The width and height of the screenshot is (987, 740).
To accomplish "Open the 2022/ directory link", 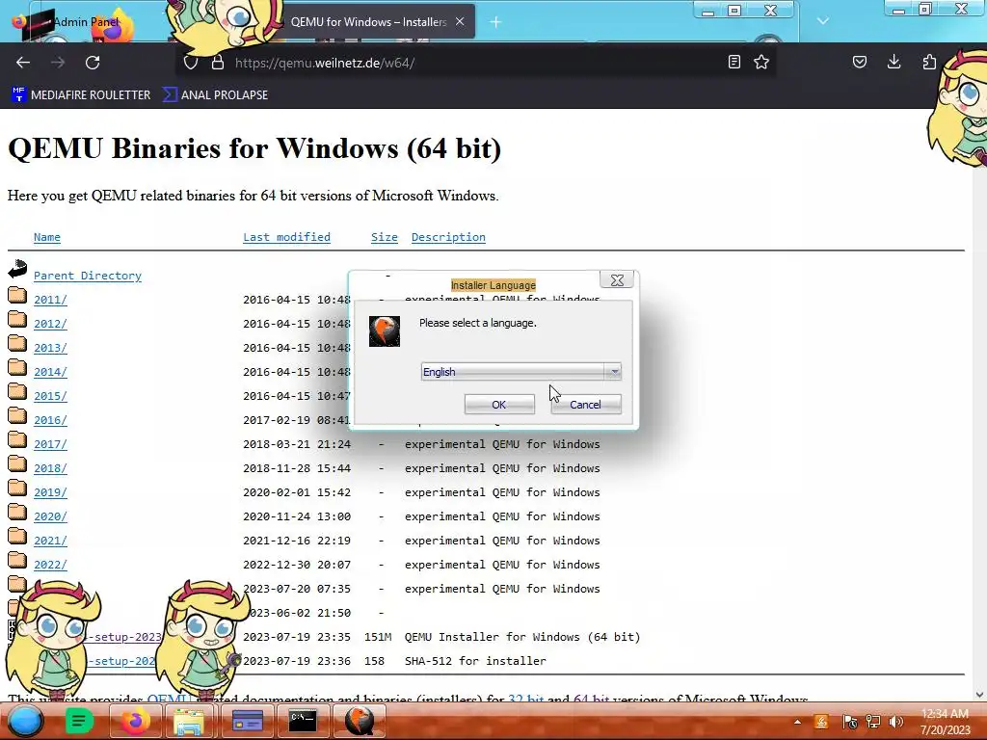I will (x=50, y=565).
